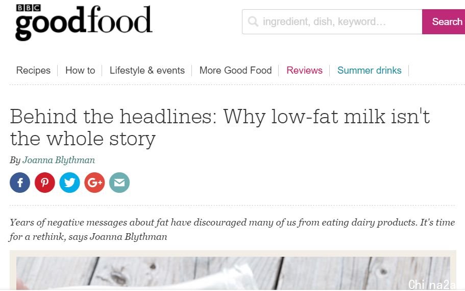Share article on Facebook icon

point(20,183)
